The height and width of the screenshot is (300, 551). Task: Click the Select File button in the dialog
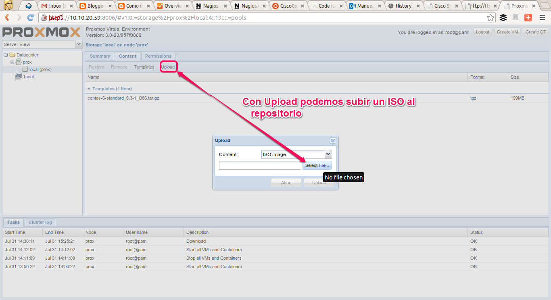317,165
